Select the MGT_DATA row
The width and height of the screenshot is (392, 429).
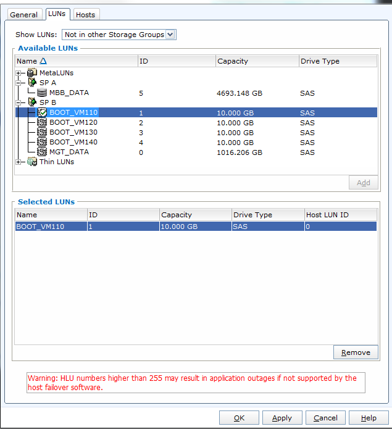(x=196, y=152)
